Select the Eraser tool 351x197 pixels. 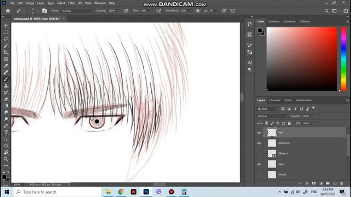click(6, 99)
